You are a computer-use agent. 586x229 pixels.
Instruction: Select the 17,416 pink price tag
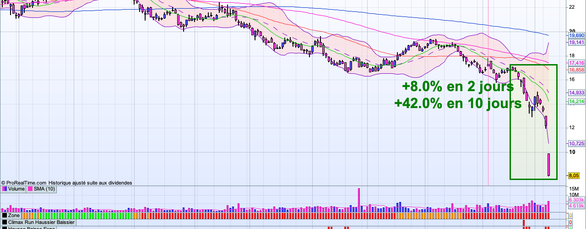point(576,63)
